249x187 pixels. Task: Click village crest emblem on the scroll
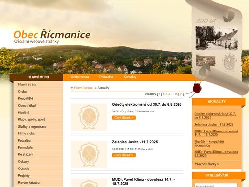(229, 62)
